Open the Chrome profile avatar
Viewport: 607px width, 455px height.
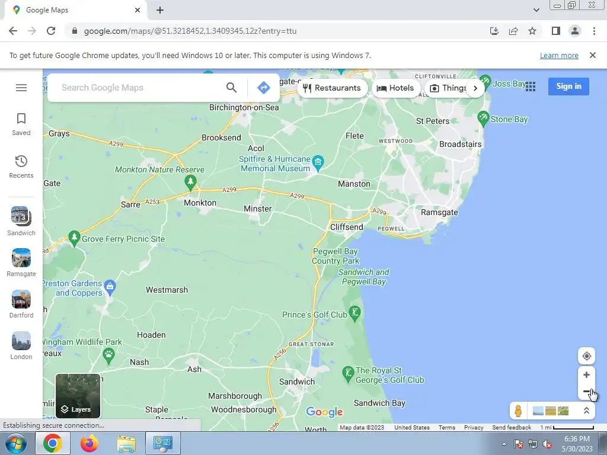pyautogui.click(x=575, y=31)
